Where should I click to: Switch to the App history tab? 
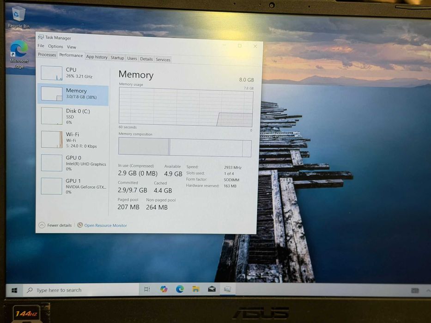pyautogui.click(x=97, y=57)
